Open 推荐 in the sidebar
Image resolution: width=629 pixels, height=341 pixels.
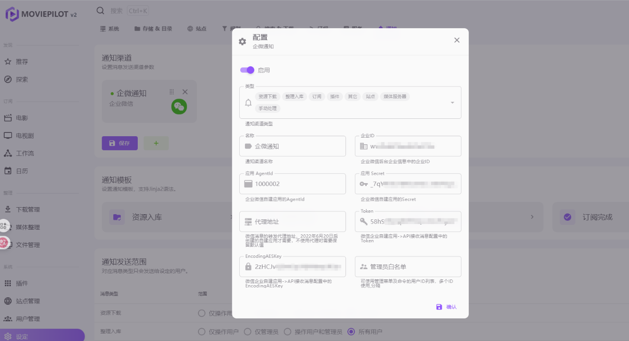pyautogui.click(x=22, y=62)
